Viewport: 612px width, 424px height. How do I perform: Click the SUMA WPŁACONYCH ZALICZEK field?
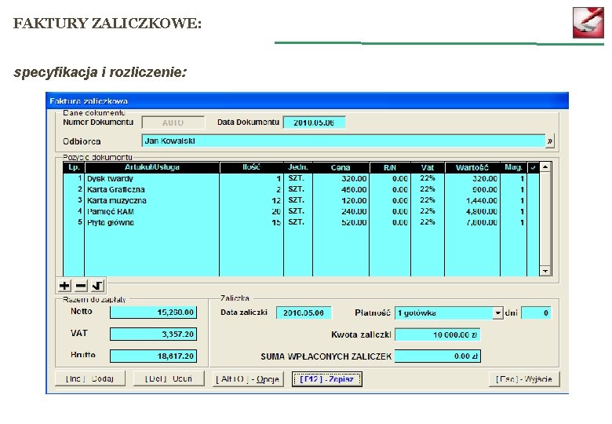pos(438,356)
